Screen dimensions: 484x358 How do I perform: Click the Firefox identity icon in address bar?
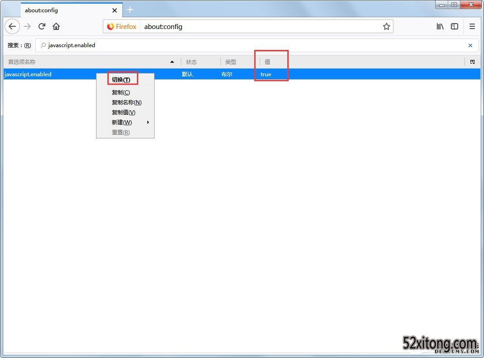pyautogui.click(x=121, y=27)
